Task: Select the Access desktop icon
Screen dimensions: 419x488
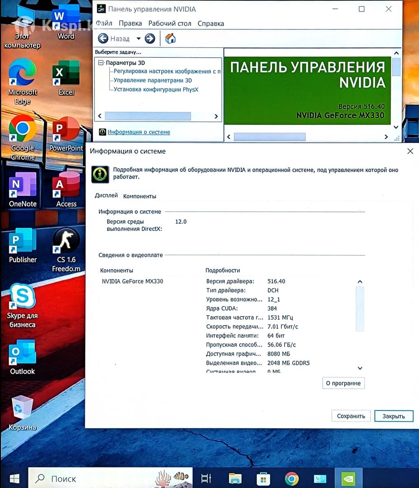Action: click(66, 190)
